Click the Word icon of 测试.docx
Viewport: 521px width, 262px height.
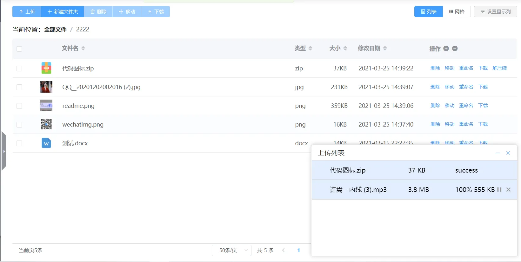point(46,143)
